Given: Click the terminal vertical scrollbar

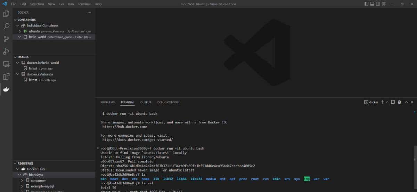Looking at the screenshot, I should click(415, 167).
